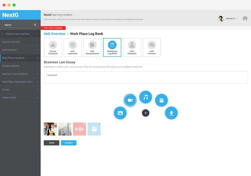Viewport: 251px width, 176px height.
Task: Open Unit Overview from the breadcrumb
Action: click(x=54, y=34)
